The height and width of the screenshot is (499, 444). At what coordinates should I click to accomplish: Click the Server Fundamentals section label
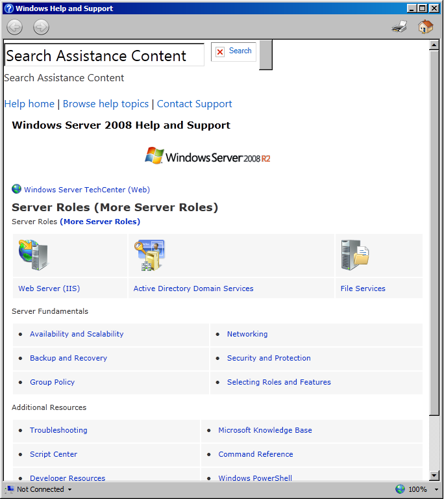pyautogui.click(x=50, y=311)
